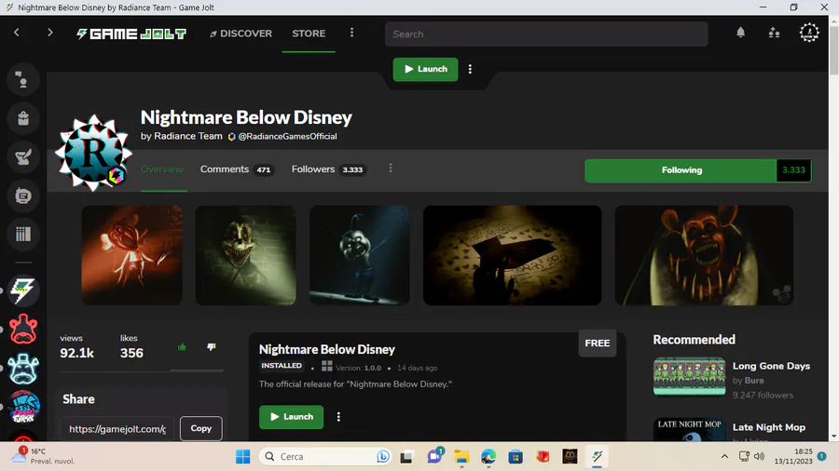Screen dimensions: 839x471
Task: Open the fanged monster screenshot
Action: (704, 255)
